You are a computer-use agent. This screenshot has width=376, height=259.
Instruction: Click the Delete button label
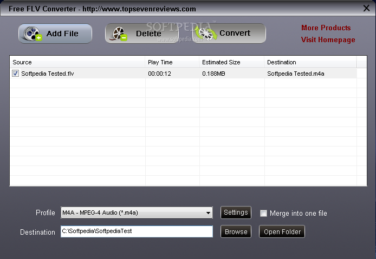coord(148,34)
